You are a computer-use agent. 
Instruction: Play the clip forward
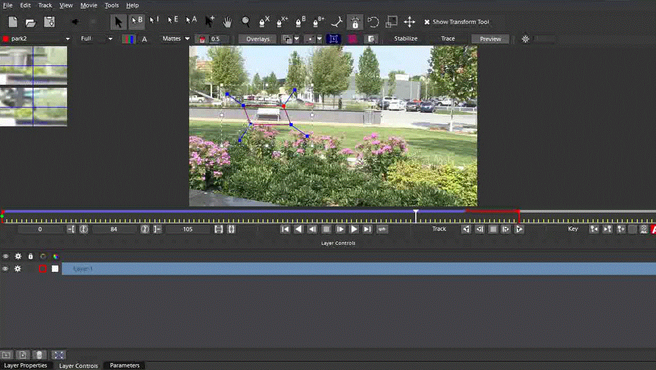[354, 229]
